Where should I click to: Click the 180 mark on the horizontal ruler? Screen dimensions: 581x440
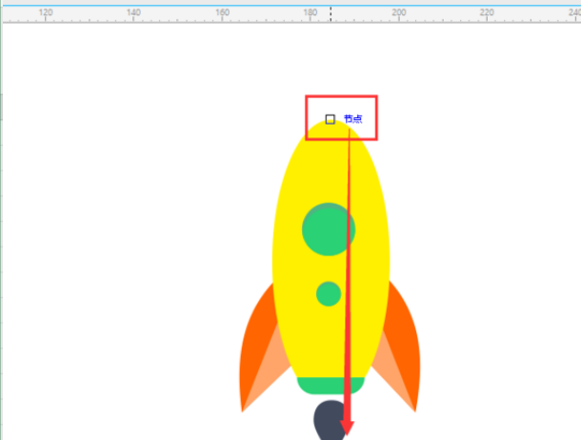click(311, 12)
